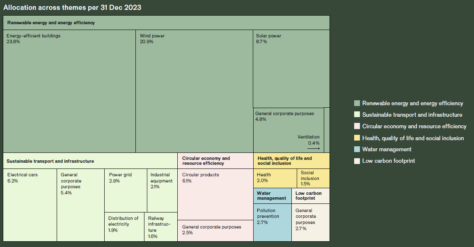474x247 pixels.
Task: Click the Power grid 2.9% tile
Action: click(x=126, y=190)
